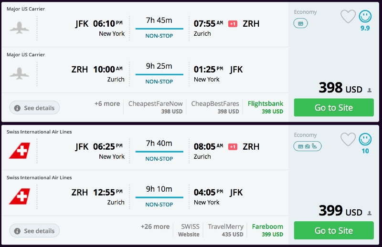This screenshot has width=382, height=247.
Task: Click the smiley rating icon scored 10
Action: 365,139
